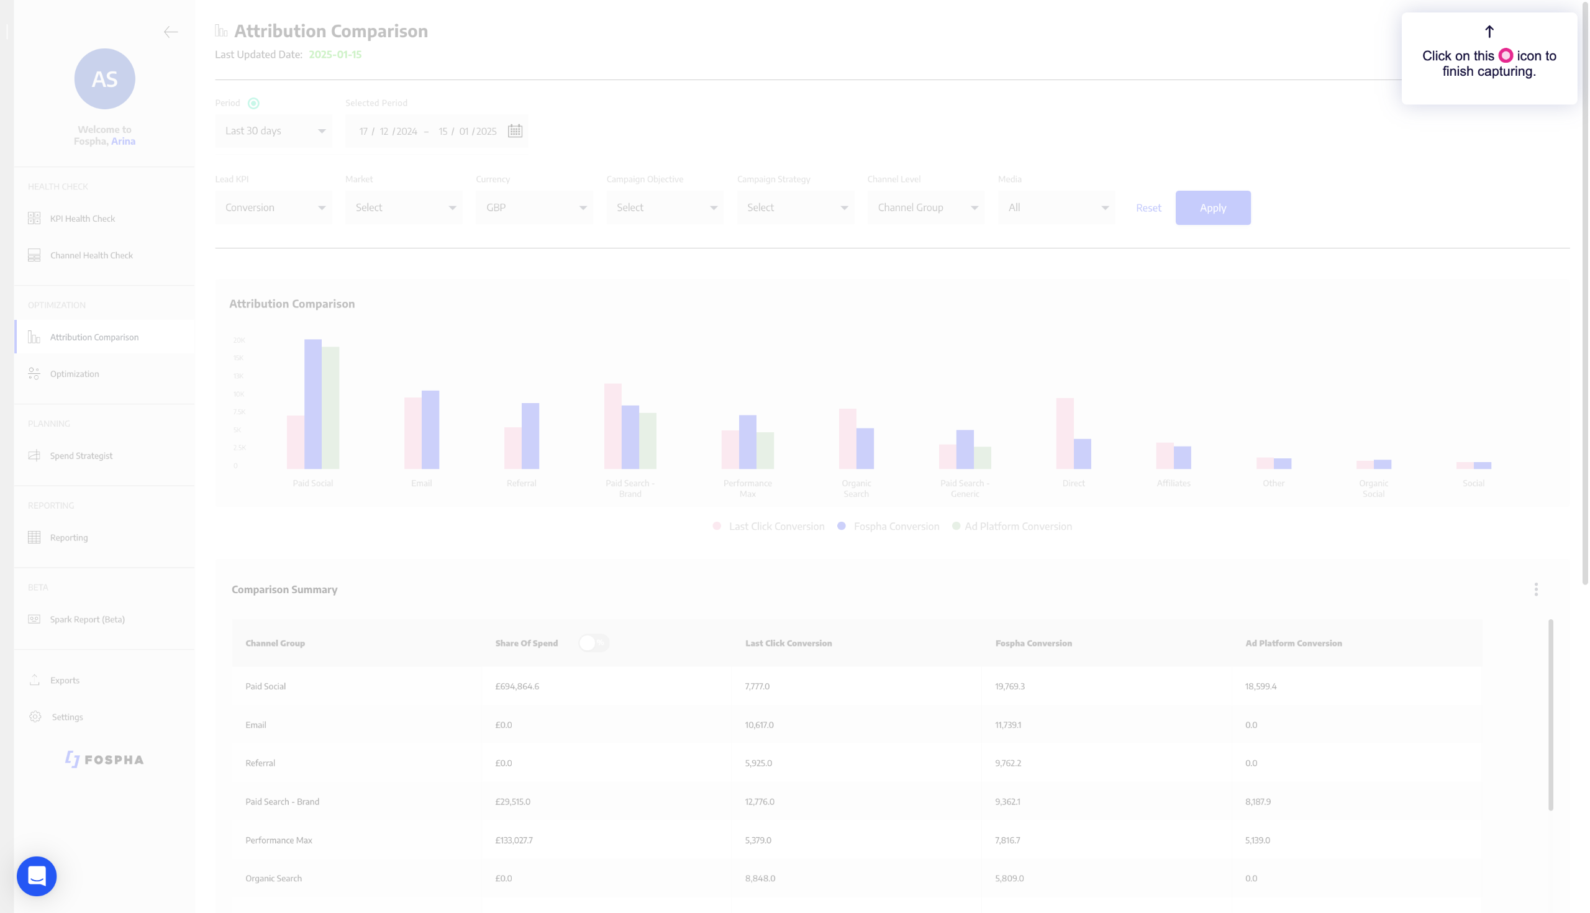Open Comparison Summary three-dot menu
Screen dimensions: 1590x913
tap(1535, 589)
